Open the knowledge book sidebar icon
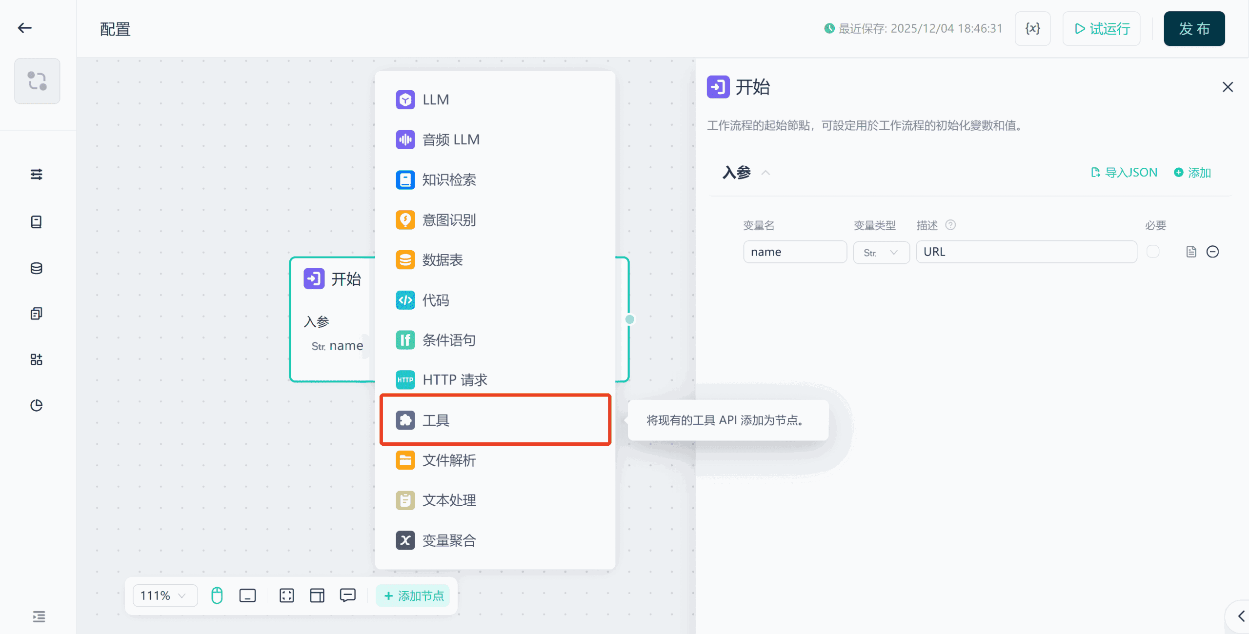Viewport: 1249px width, 634px height. click(37, 222)
